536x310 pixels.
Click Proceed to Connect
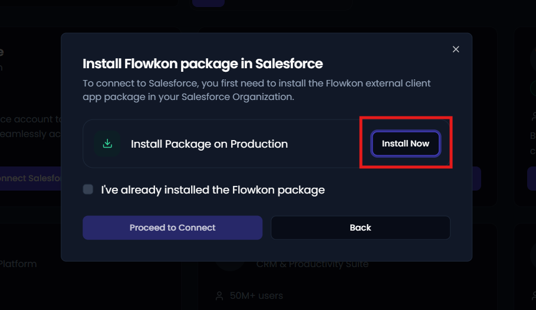tap(173, 228)
